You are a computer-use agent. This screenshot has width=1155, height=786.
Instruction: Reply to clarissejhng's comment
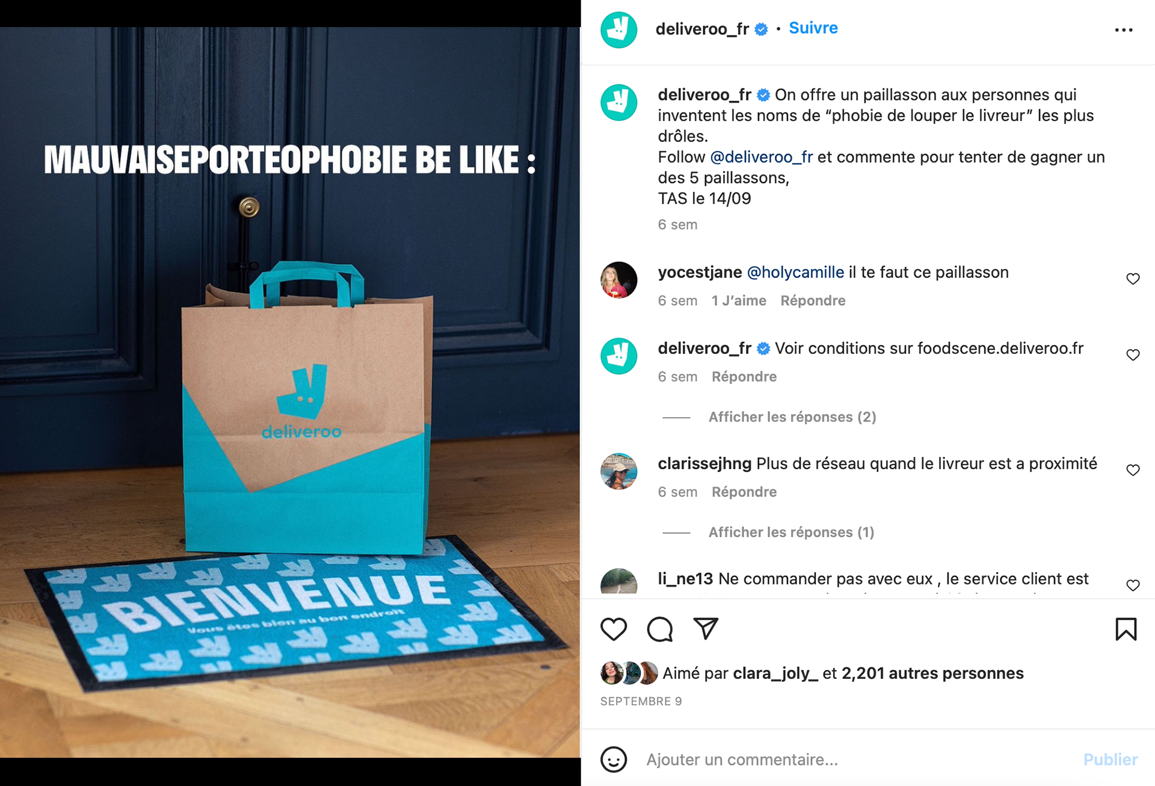coord(744,492)
